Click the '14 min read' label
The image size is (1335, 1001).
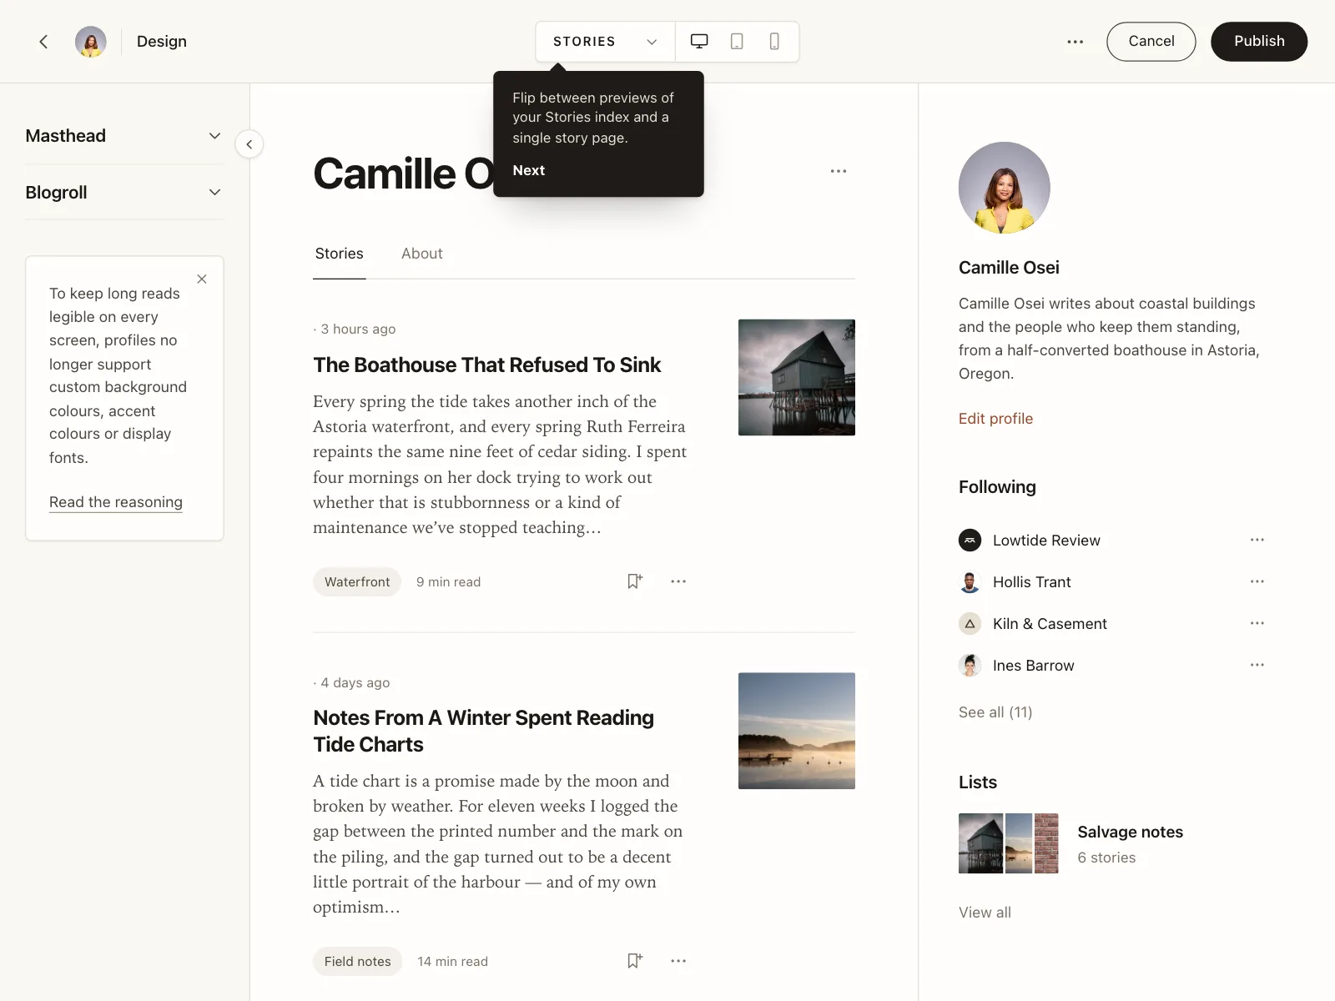[452, 962]
